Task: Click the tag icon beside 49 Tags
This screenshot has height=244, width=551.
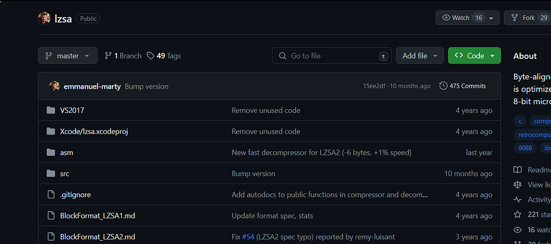Action: click(150, 56)
